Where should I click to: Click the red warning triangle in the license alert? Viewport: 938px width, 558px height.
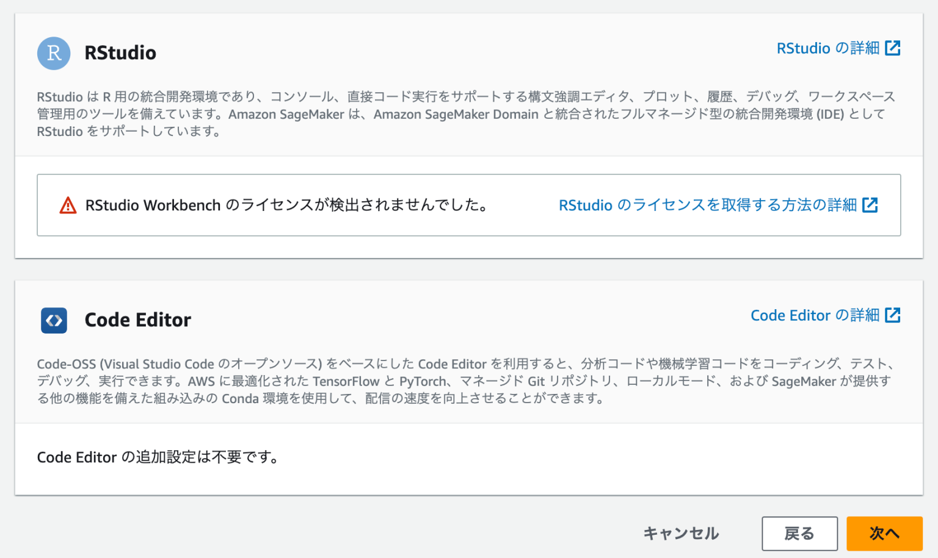67,205
